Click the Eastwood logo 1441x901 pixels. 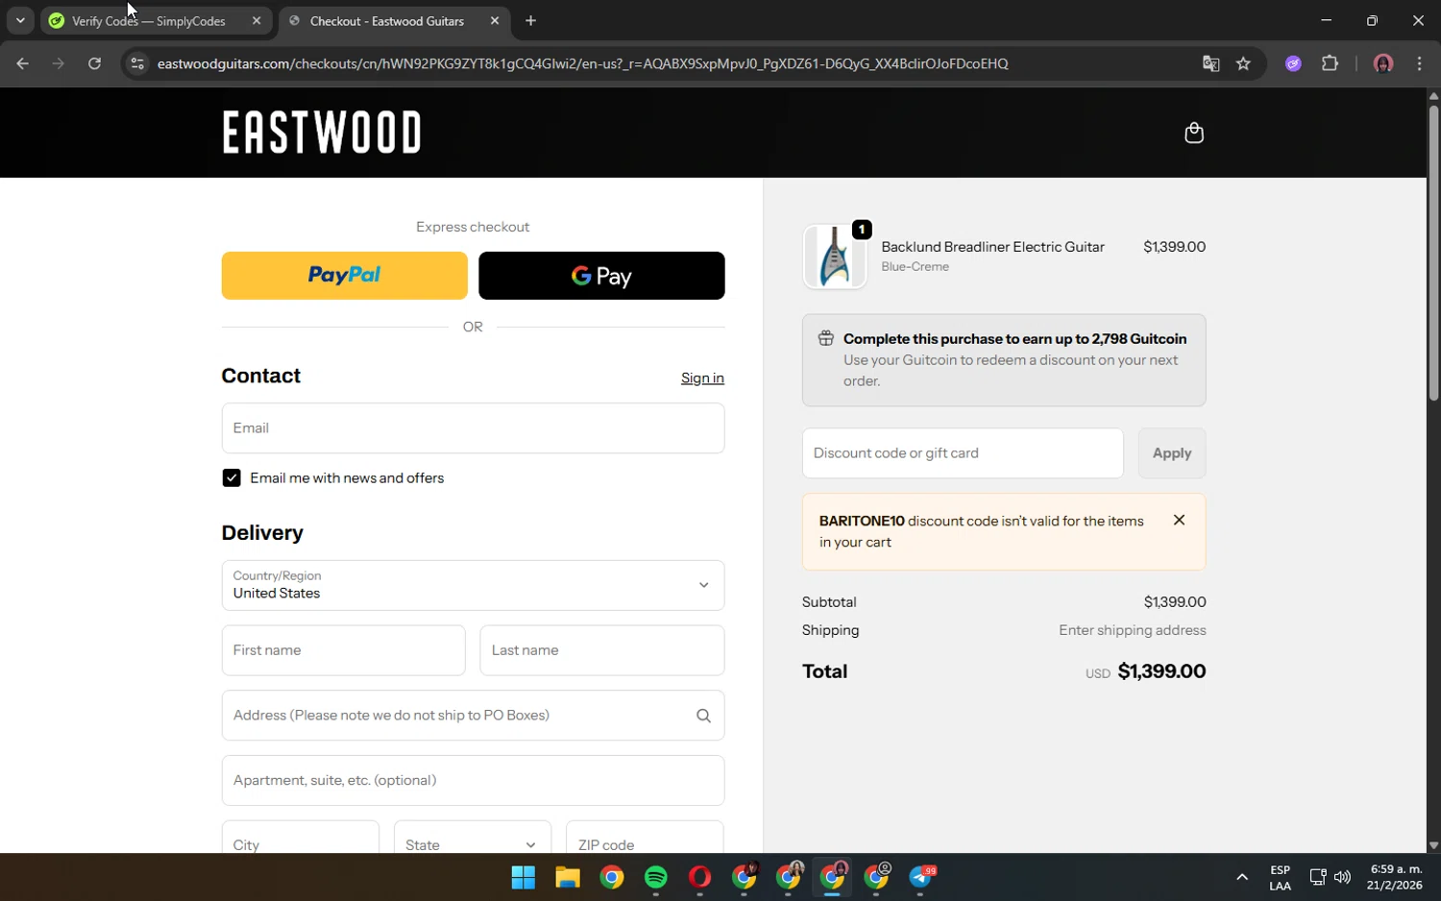[x=322, y=133]
